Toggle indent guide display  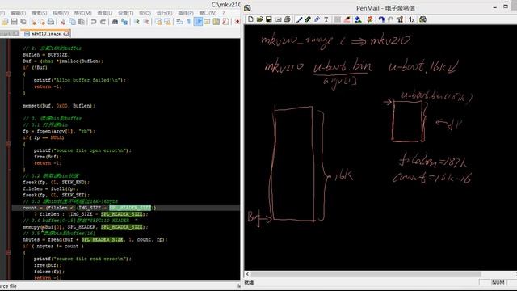[198, 22]
